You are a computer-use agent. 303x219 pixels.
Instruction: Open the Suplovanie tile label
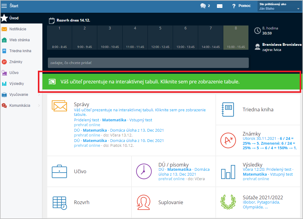point(171,202)
